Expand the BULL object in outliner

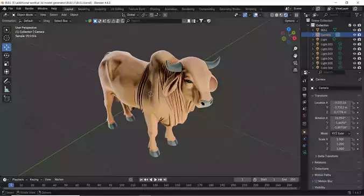pyautogui.click(x=313, y=30)
